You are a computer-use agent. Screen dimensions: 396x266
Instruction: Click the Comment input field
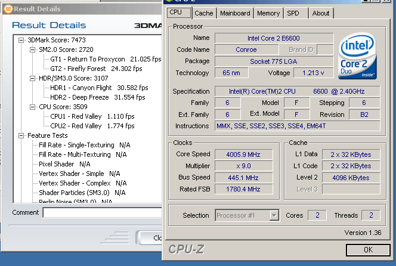[x=103, y=212]
